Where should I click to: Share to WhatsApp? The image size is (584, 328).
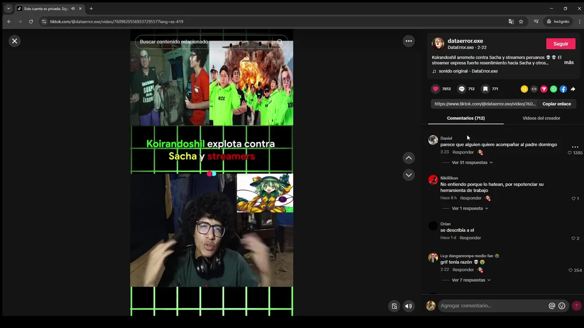(553, 89)
